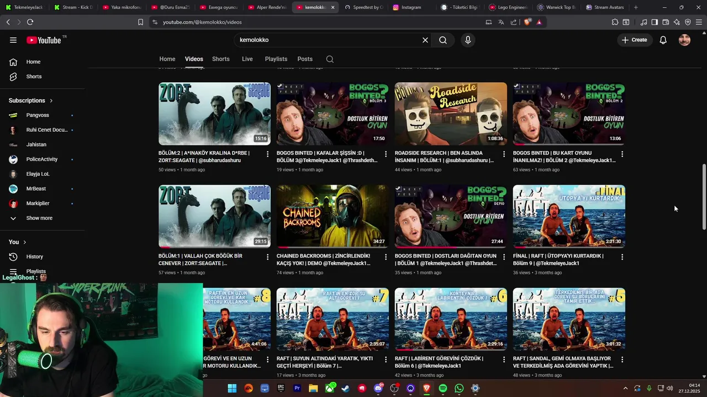707x397 pixels.
Task: Click the Create button
Action: coord(634,40)
